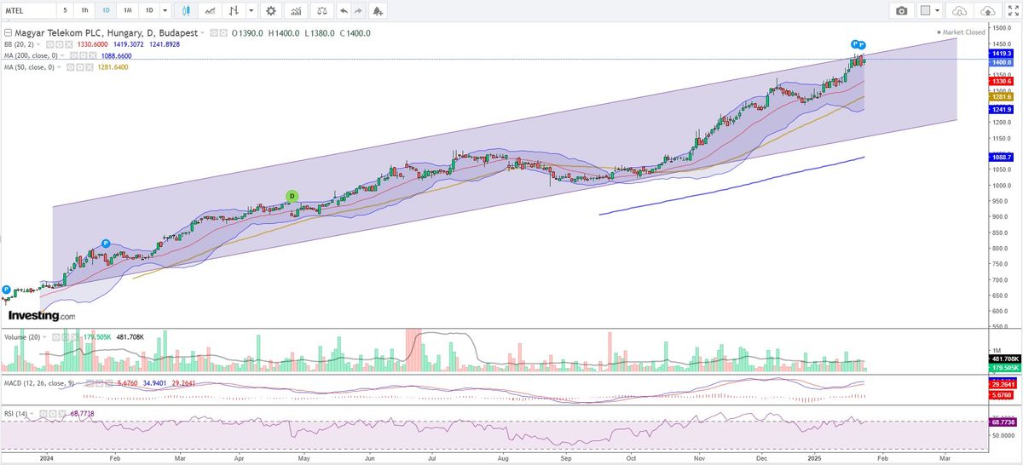
Task: Open MA (200, close, 0) settings icon
Action: [x=83, y=56]
